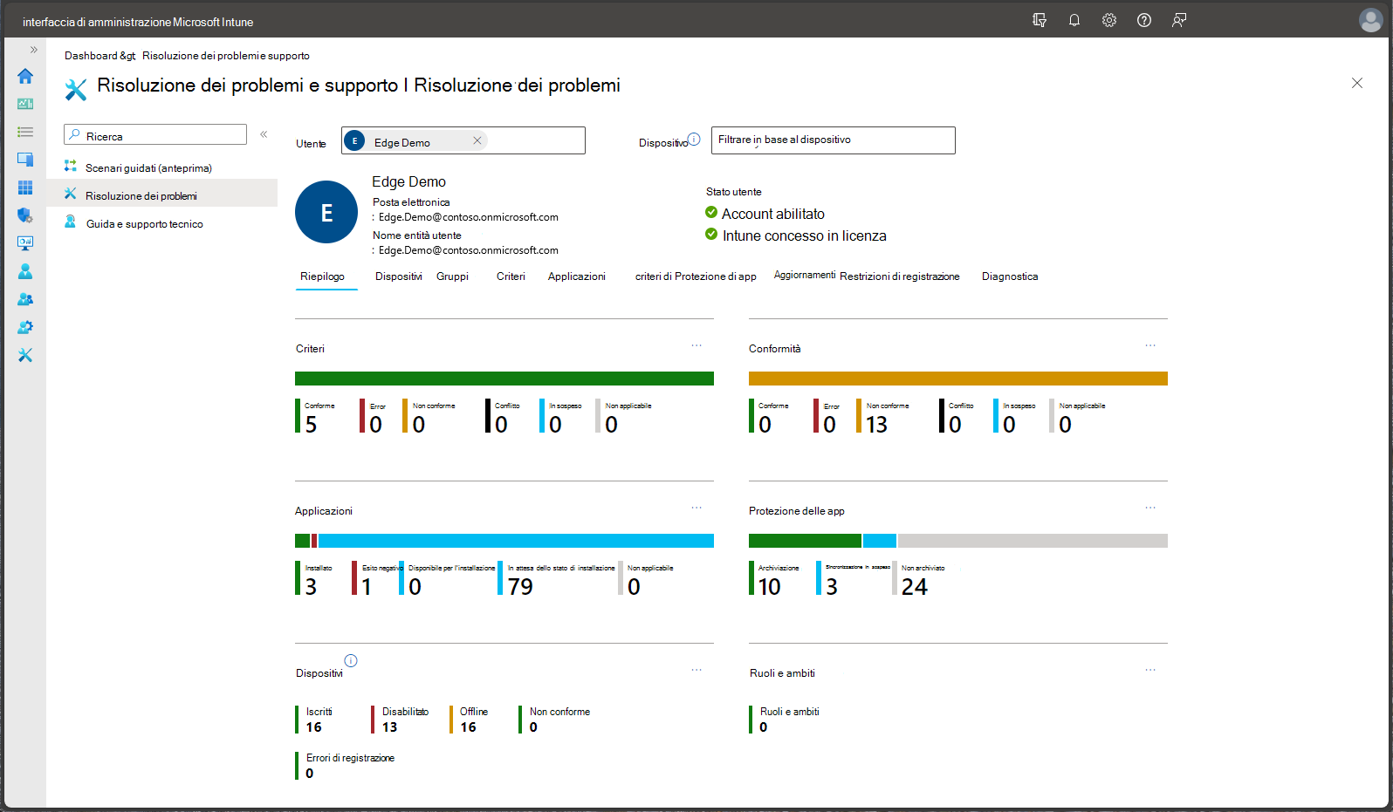Click the Utente selection field

tap(463, 140)
